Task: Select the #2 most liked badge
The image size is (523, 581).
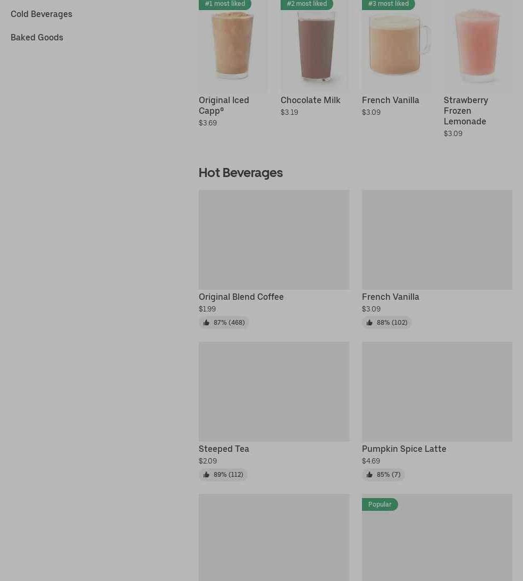Action: click(x=307, y=4)
